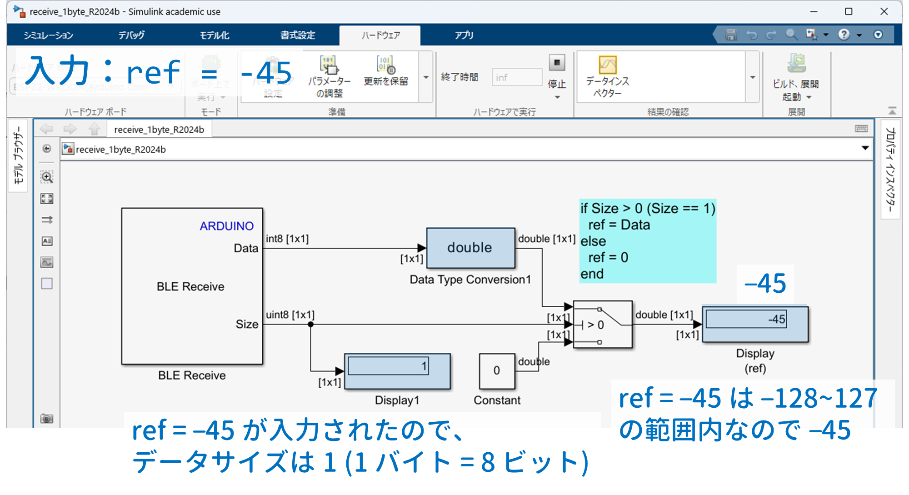
Task: Click the stop time input field
Action: point(517,77)
